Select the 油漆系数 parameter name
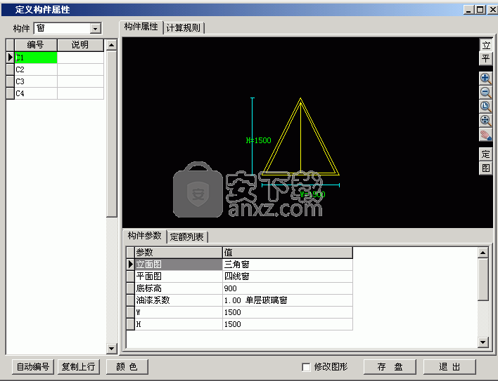The image size is (498, 381). pos(179,300)
